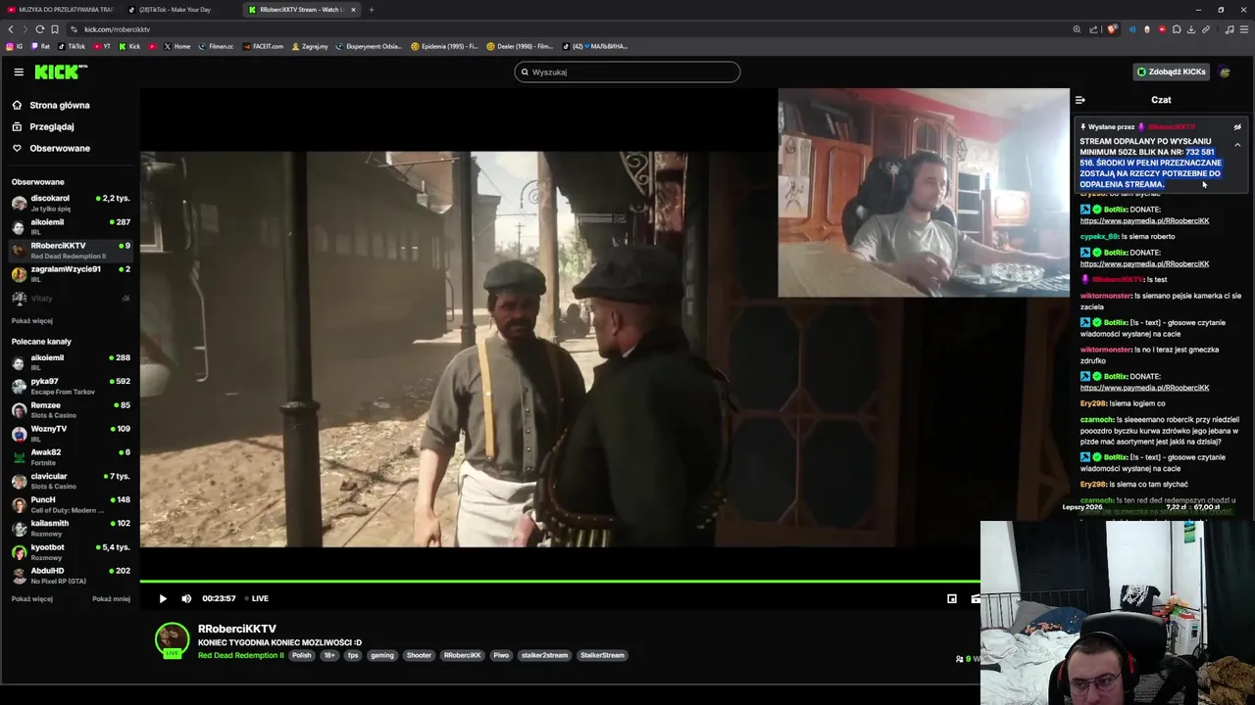Select the Piwo tag
The width and height of the screenshot is (1255, 705).
501,655
